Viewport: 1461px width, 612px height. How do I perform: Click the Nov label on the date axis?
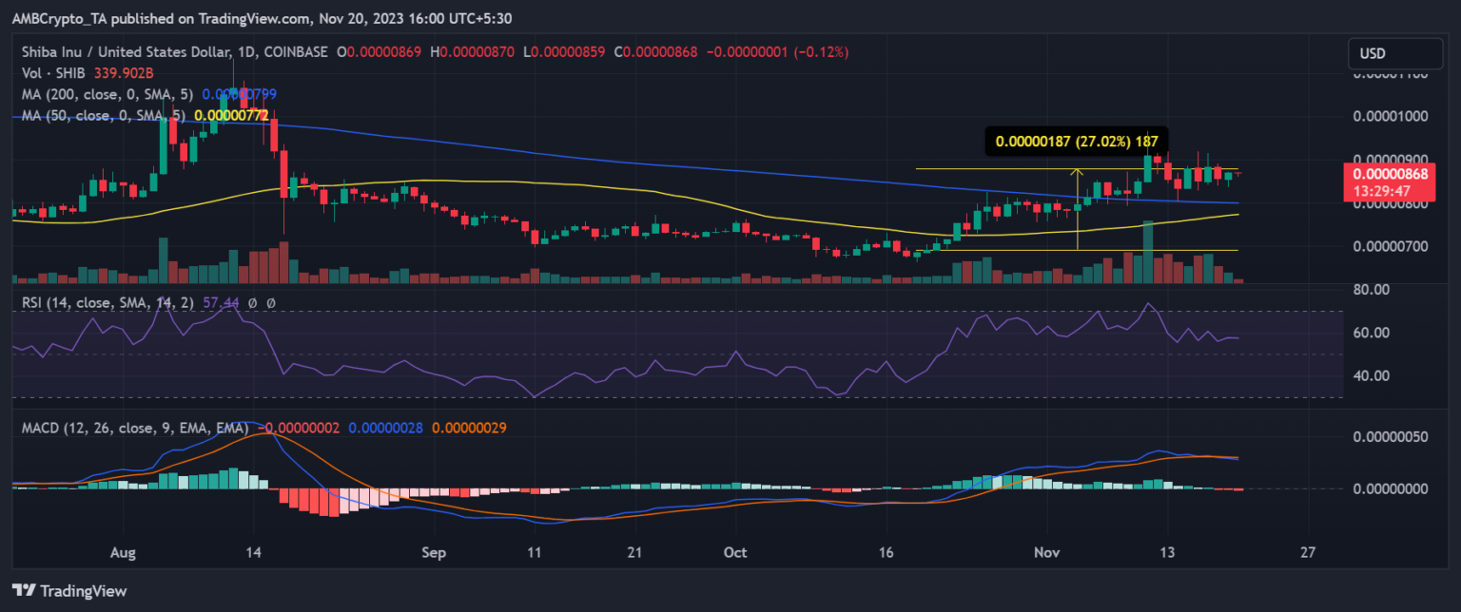tap(1046, 552)
